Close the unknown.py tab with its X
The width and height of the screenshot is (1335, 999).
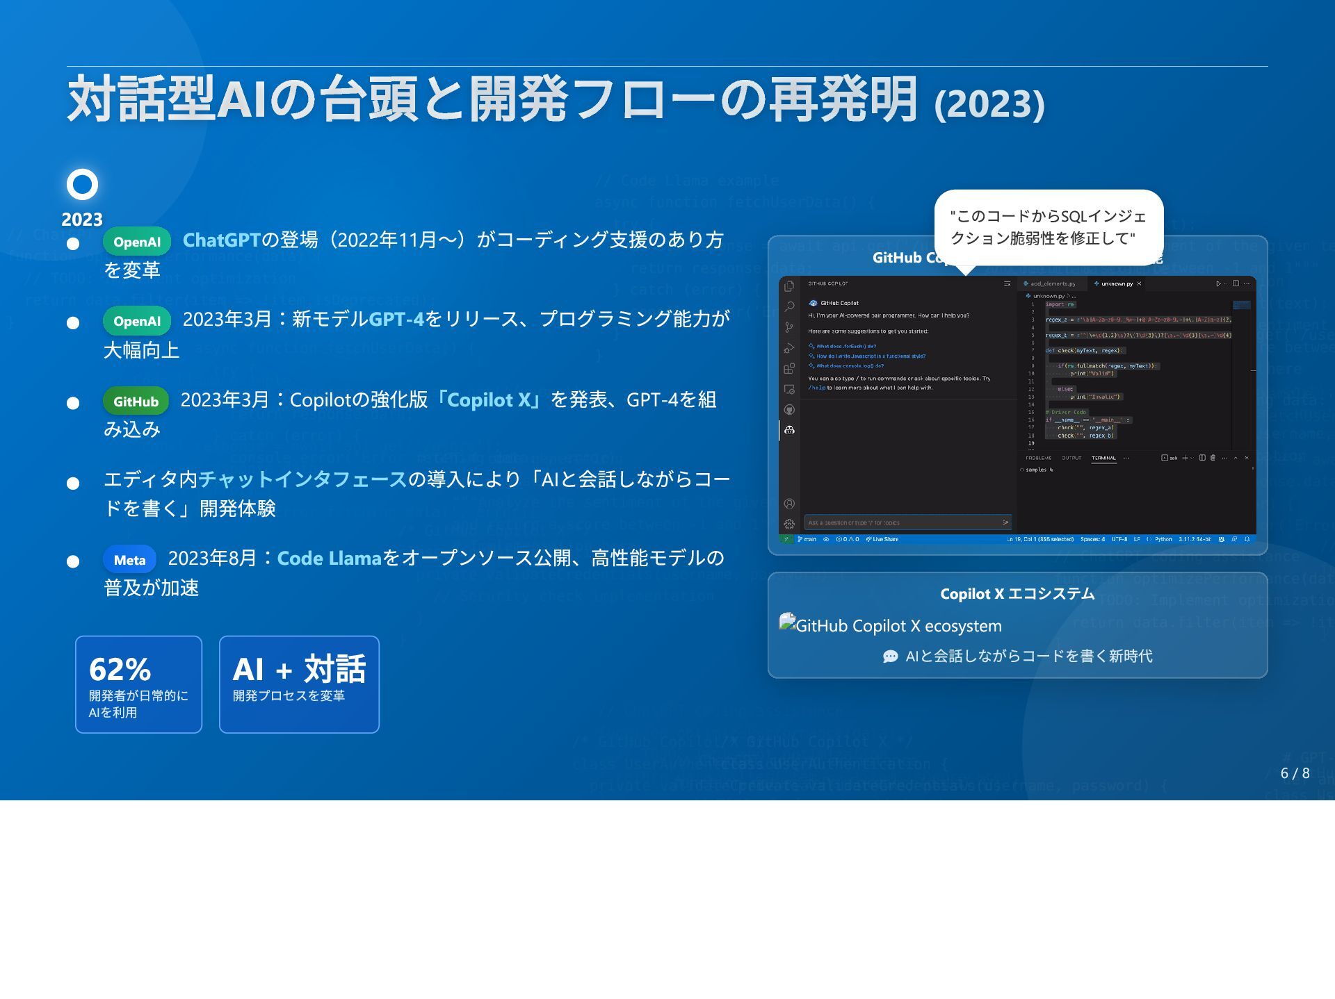[1139, 283]
